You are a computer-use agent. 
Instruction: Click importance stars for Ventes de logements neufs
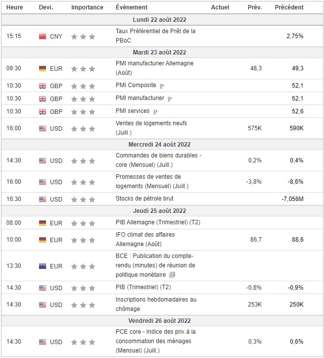pos(83,129)
